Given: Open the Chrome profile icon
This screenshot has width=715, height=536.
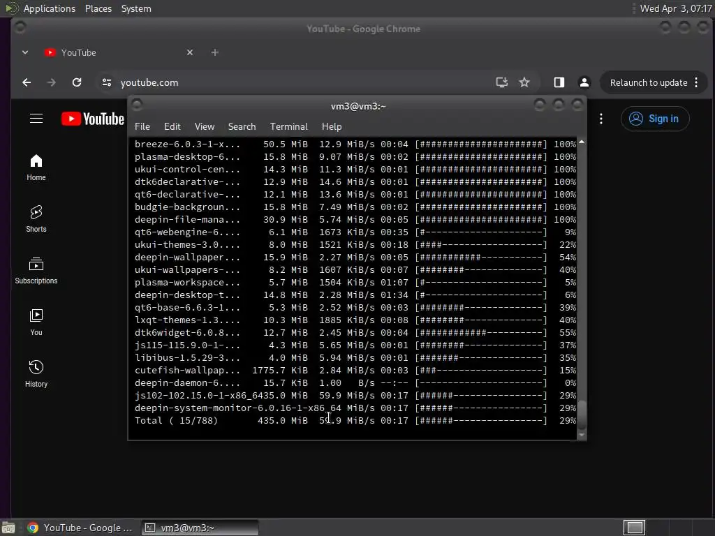Looking at the screenshot, I should [x=584, y=82].
